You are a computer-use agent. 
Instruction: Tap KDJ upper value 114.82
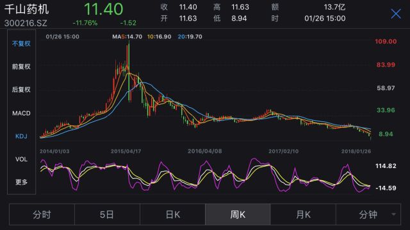pos(386,166)
